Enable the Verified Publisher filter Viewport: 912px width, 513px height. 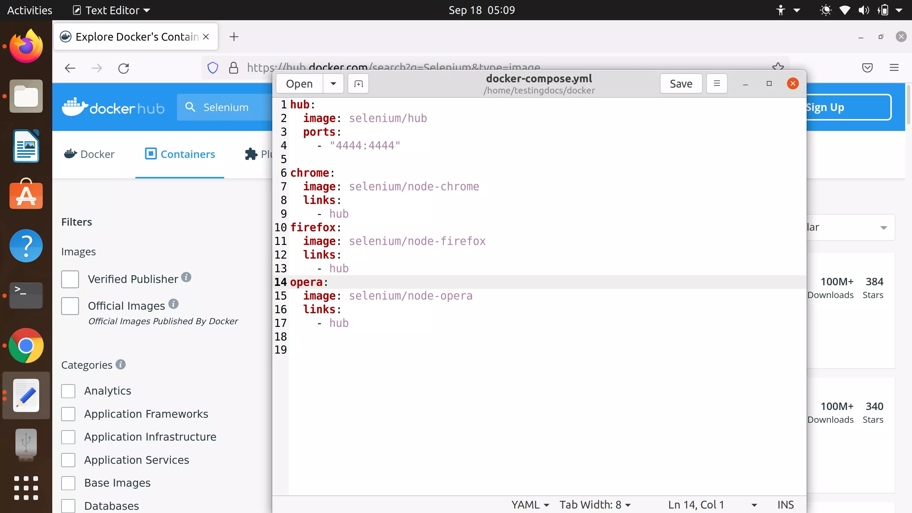70,279
